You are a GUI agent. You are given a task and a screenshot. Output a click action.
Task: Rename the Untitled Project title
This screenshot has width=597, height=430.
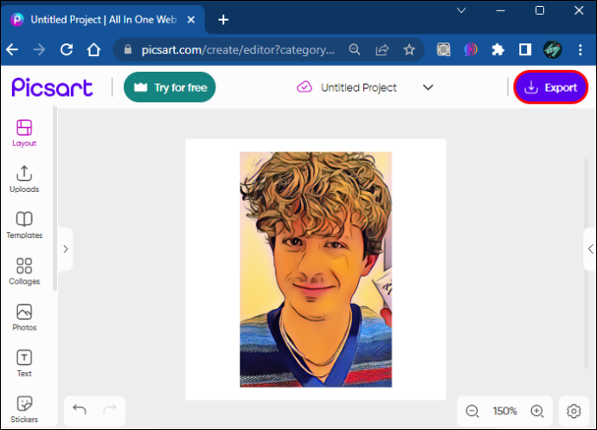point(359,87)
